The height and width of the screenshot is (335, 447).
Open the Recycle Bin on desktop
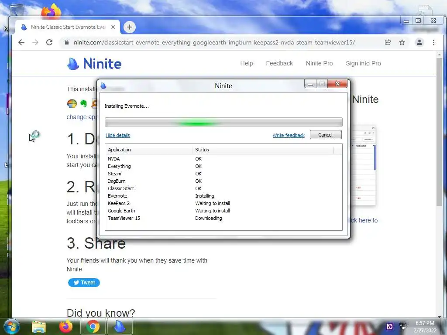16,9
